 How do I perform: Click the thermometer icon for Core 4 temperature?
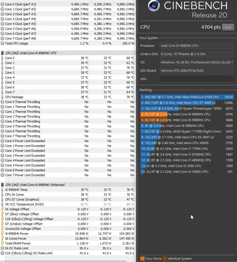point(2,78)
